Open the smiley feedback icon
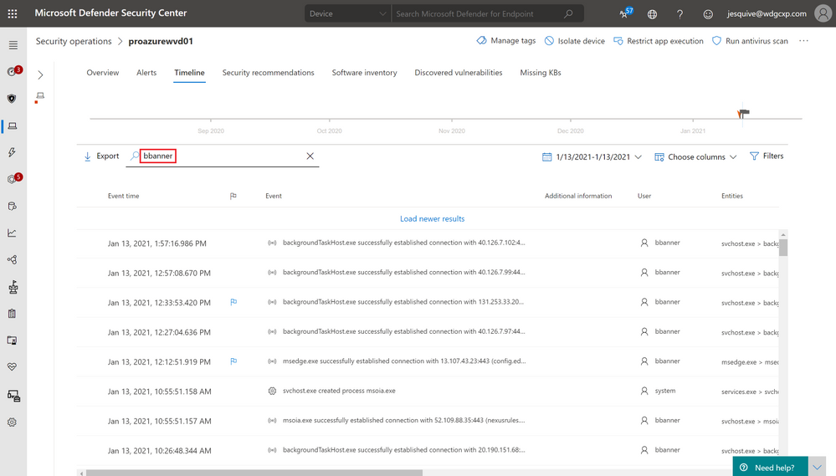The image size is (836, 476). pos(707,14)
